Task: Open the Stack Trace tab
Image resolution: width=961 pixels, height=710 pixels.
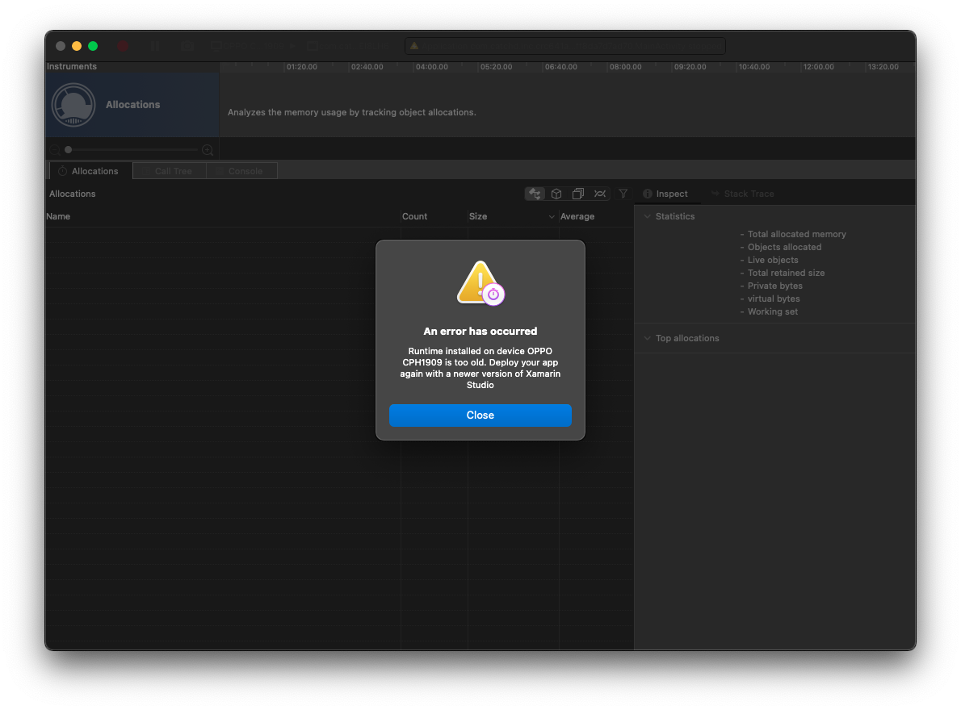Action: pos(743,194)
